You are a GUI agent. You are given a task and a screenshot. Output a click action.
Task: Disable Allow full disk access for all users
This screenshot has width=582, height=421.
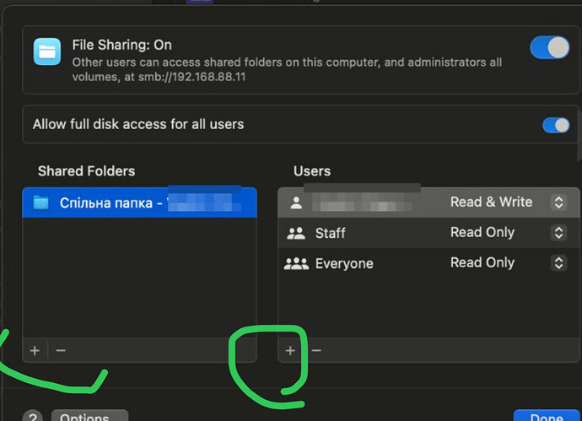coord(556,125)
